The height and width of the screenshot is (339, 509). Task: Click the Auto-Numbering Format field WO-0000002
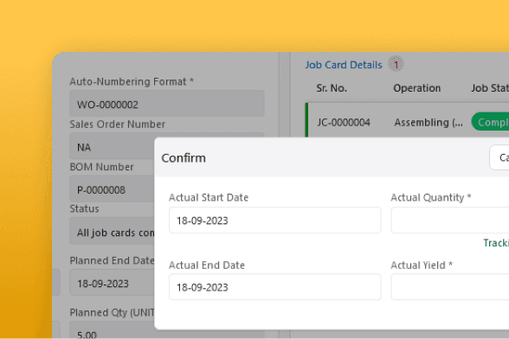click(x=167, y=104)
